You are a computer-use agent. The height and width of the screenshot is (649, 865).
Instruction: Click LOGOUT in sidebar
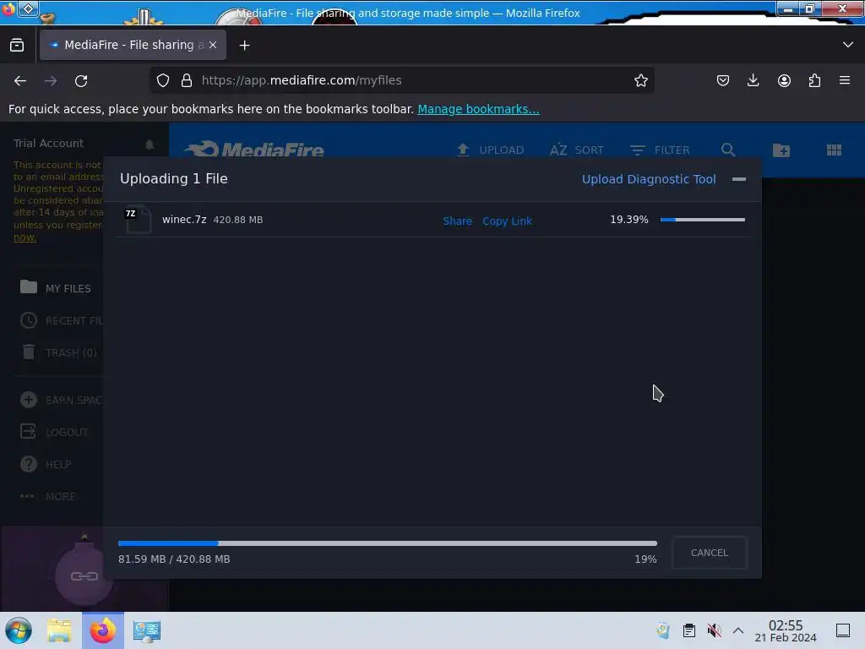pos(54,432)
